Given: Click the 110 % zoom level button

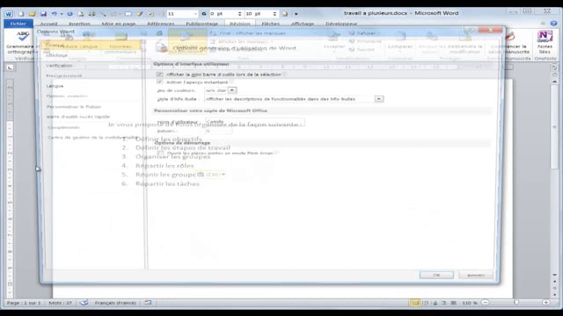Looking at the screenshot, I should coord(469,303).
